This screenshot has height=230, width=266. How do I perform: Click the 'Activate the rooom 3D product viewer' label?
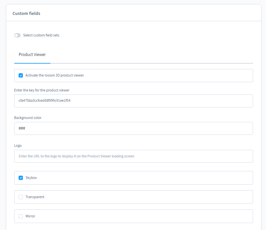point(55,76)
